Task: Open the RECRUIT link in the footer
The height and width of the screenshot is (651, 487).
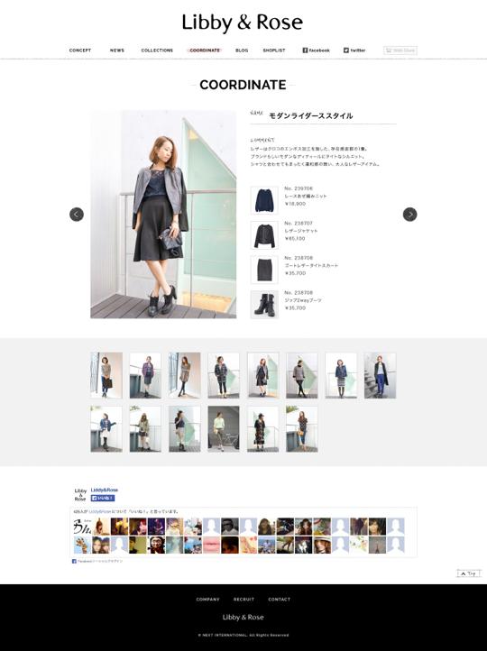Action: (243, 599)
